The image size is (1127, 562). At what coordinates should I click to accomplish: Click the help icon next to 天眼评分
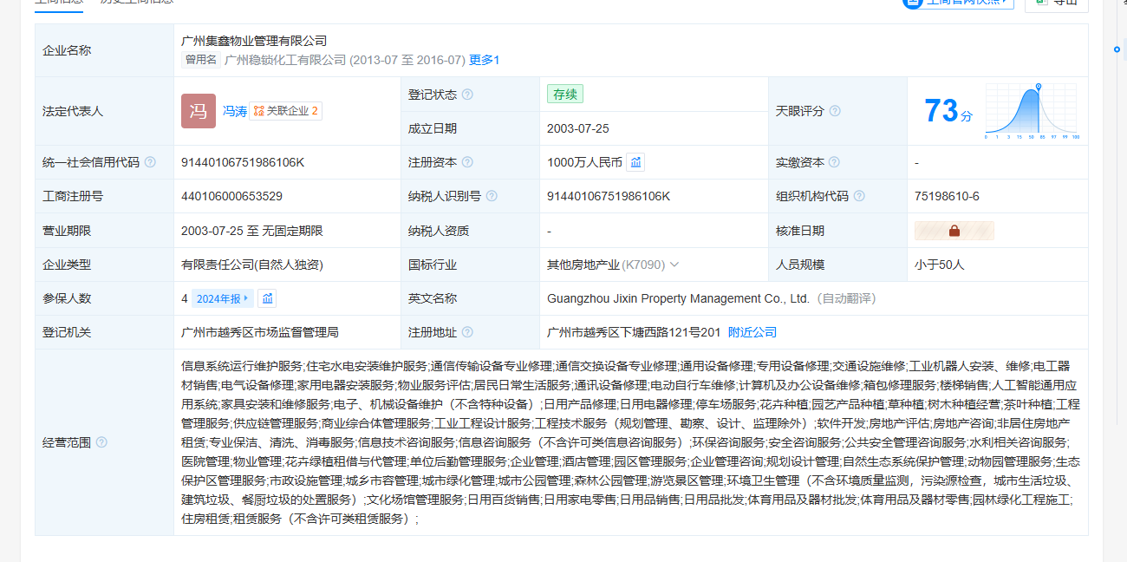(x=835, y=111)
